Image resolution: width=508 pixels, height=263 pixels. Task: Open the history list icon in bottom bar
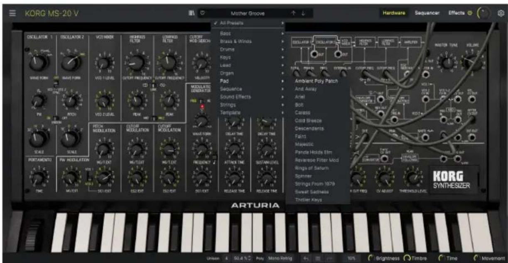(x=318, y=258)
